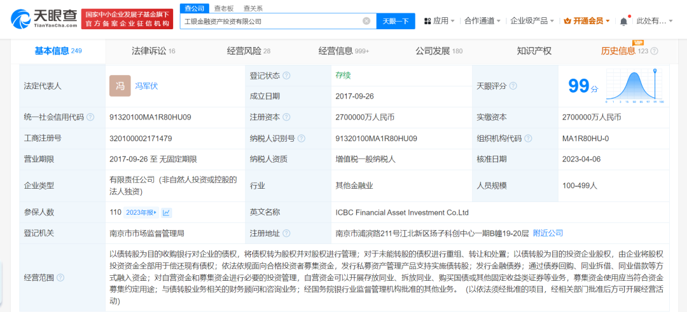Click the 实缴资本 2700000万人民币 value

[592, 118]
